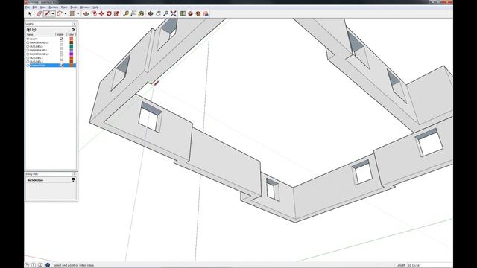
Task: Select the OUTLINE L1 layer name
Action: point(37,58)
